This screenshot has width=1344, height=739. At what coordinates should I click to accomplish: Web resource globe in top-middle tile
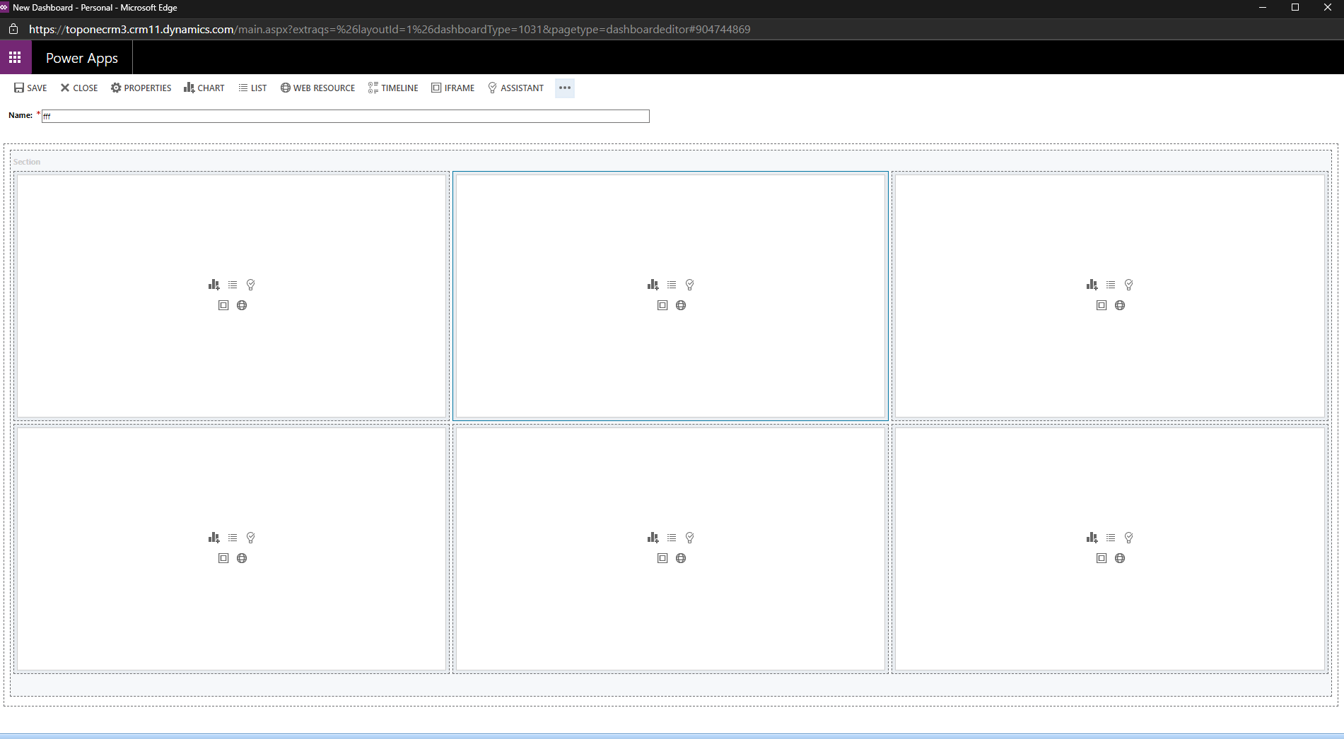(x=681, y=305)
